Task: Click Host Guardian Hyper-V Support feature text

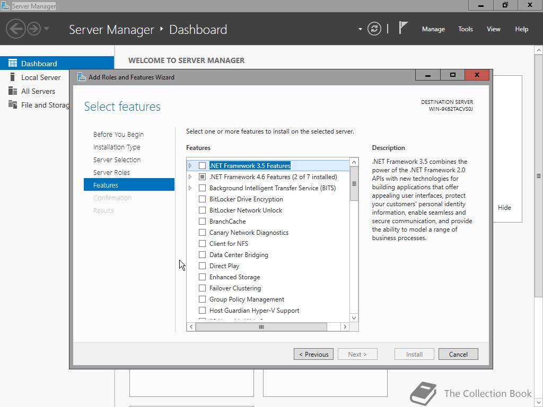Action: 254,311
